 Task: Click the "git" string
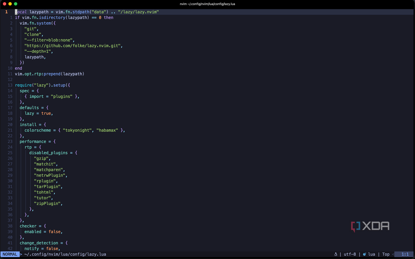coord(30,29)
